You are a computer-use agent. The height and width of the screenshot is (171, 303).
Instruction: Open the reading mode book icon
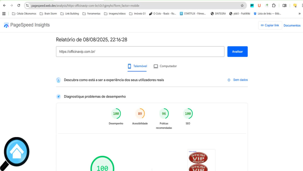pyautogui.click(x=285, y=5)
